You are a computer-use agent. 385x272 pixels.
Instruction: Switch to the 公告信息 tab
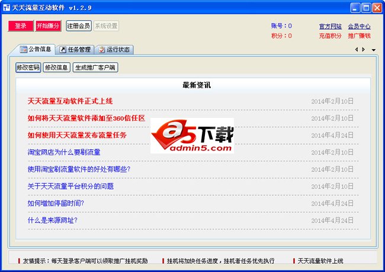pos(36,49)
